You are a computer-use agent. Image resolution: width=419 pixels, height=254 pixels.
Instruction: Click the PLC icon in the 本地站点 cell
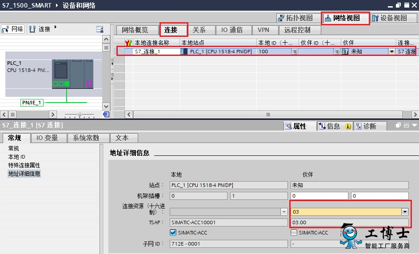(184, 52)
